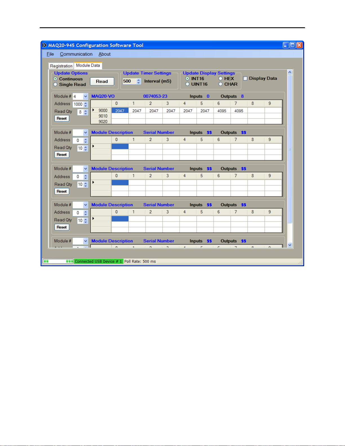
Task: Click the MAQ20-945 title bar app icon
Action: pyautogui.click(x=44, y=45)
